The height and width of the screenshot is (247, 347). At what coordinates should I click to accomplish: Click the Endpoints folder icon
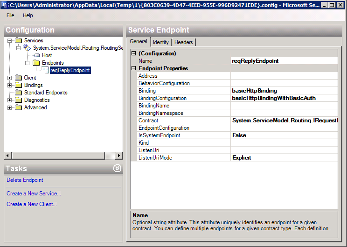[x=35, y=63]
